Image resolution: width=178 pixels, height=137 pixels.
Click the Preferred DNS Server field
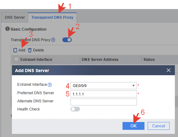click(104, 94)
